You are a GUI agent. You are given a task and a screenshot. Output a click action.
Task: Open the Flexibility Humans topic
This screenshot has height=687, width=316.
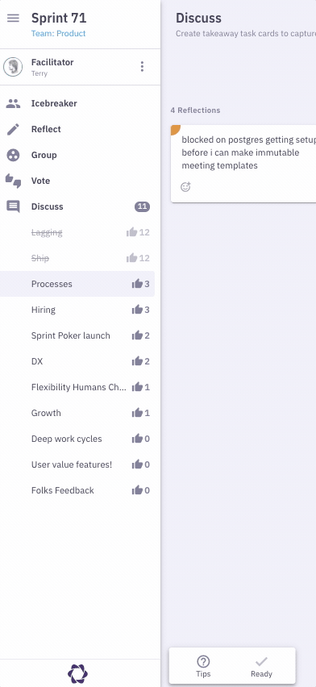(x=77, y=387)
